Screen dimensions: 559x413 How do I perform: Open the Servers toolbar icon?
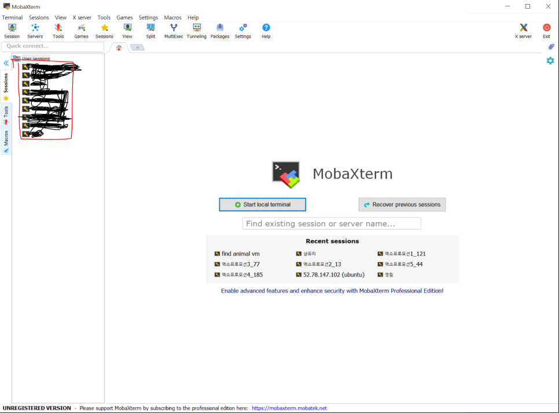35,31
